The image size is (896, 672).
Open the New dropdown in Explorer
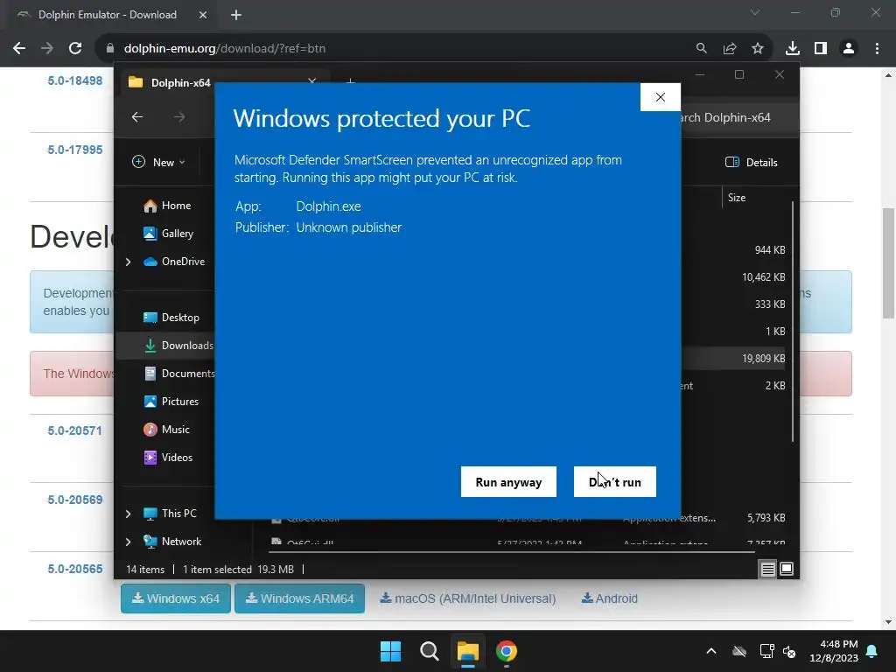[158, 162]
